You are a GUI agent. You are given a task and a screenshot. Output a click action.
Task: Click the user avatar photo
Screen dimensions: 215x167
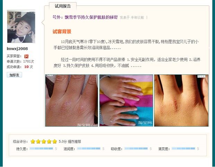(21, 26)
